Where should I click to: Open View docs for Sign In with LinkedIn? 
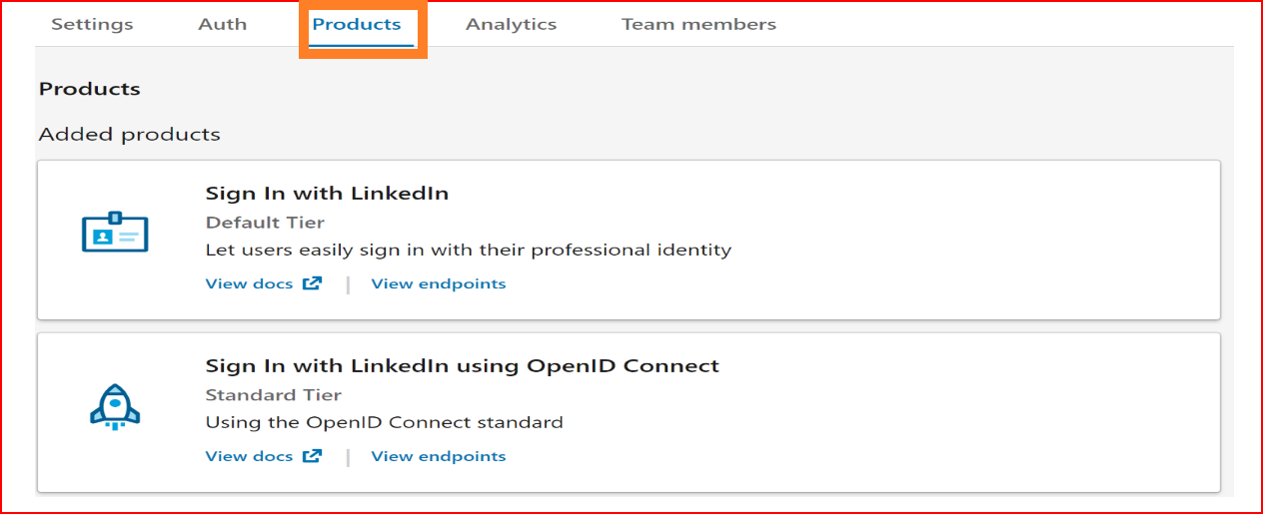pyautogui.click(x=249, y=283)
